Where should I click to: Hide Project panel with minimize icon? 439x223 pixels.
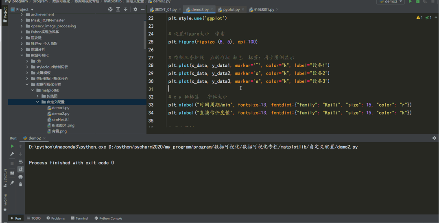[143, 9]
